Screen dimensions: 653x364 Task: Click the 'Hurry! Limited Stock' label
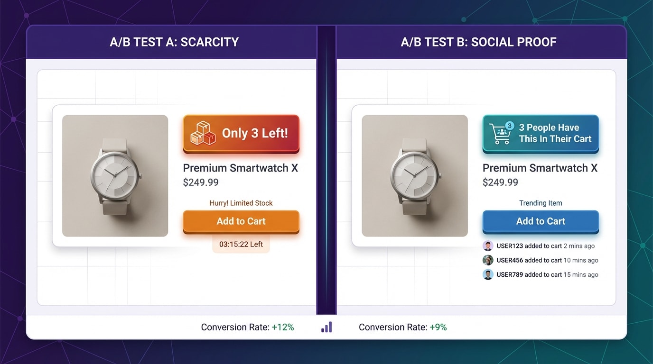click(241, 203)
